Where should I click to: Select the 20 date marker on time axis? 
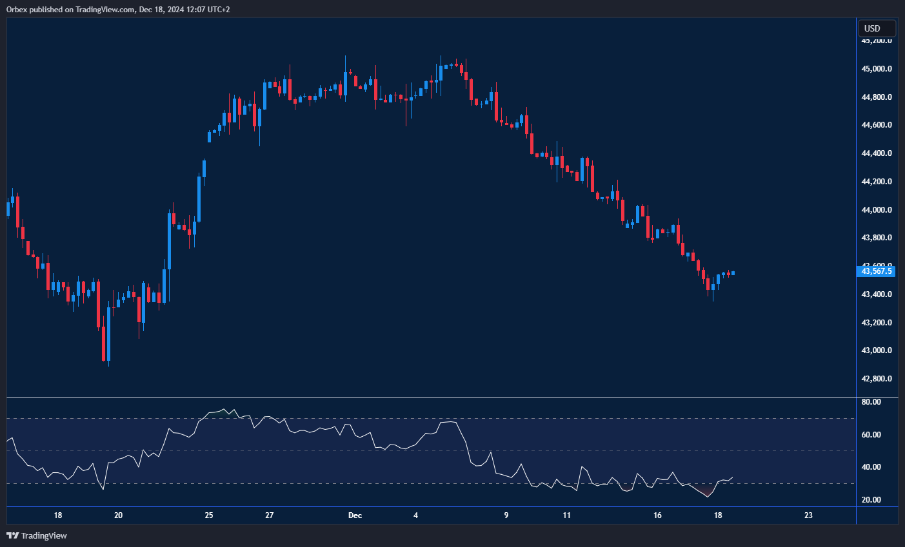tap(118, 515)
